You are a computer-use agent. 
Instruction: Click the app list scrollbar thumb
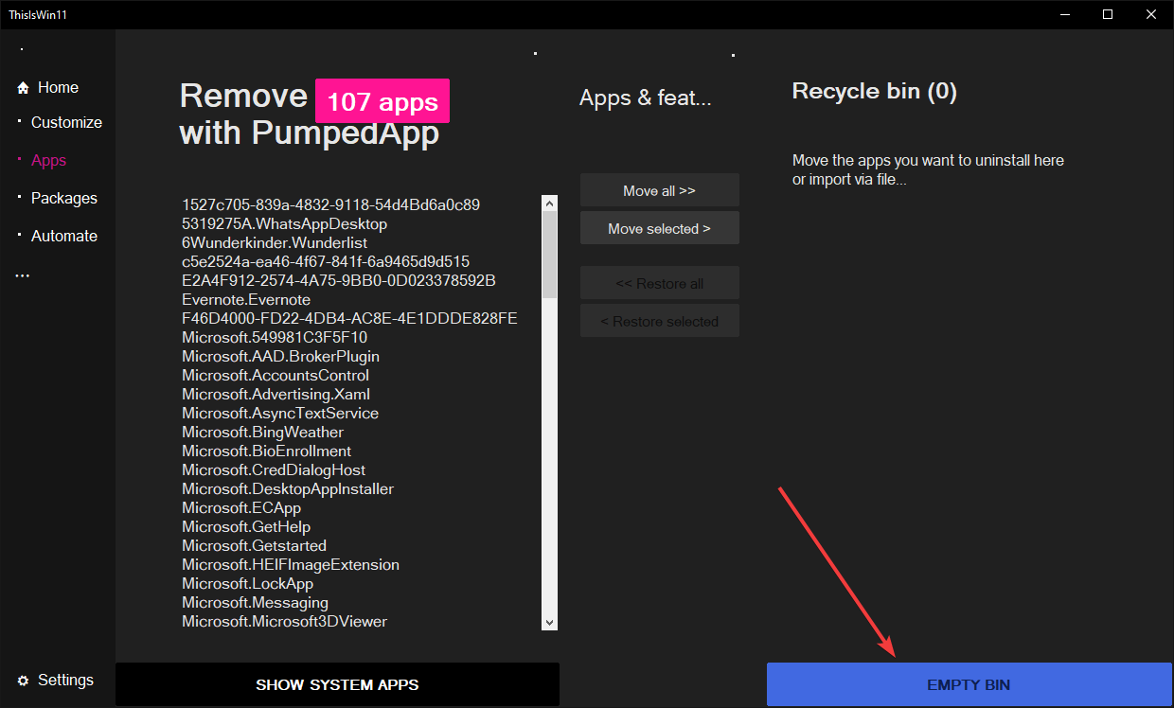pyautogui.click(x=550, y=255)
